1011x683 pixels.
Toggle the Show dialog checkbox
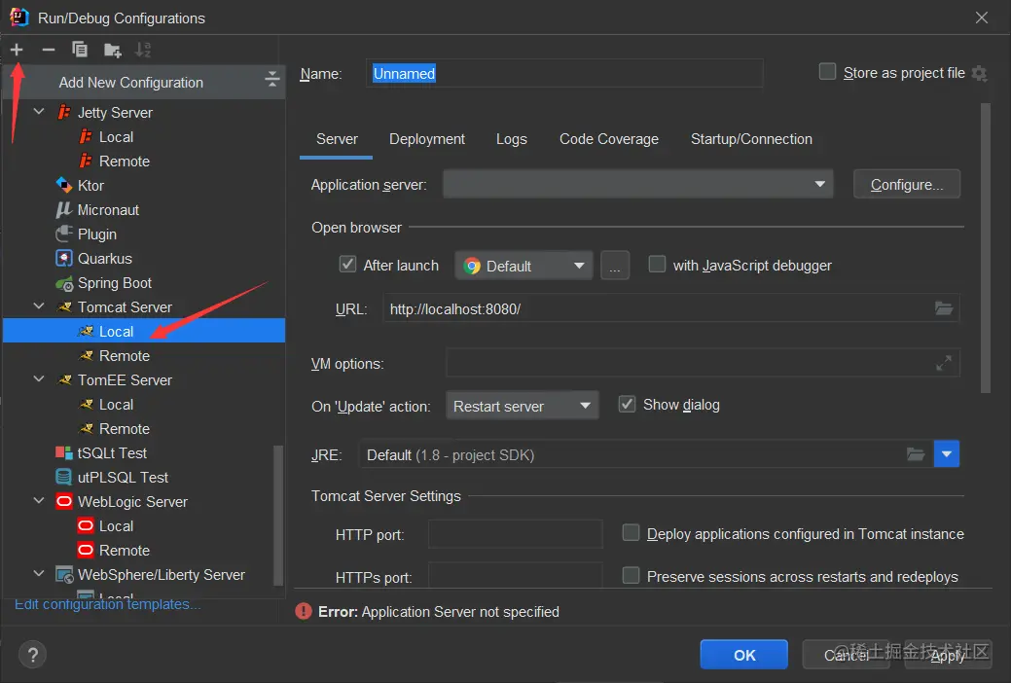627,405
